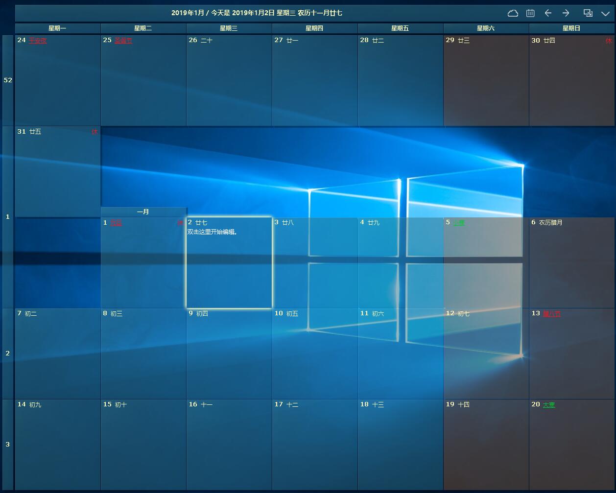This screenshot has height=493, width=616.
Task: Select the 大寒 solar term on January 20
Action: point(548,404)
